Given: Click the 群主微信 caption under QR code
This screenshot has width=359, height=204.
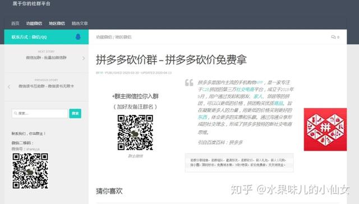Looking at the screenshot, I should coord(136,156).
